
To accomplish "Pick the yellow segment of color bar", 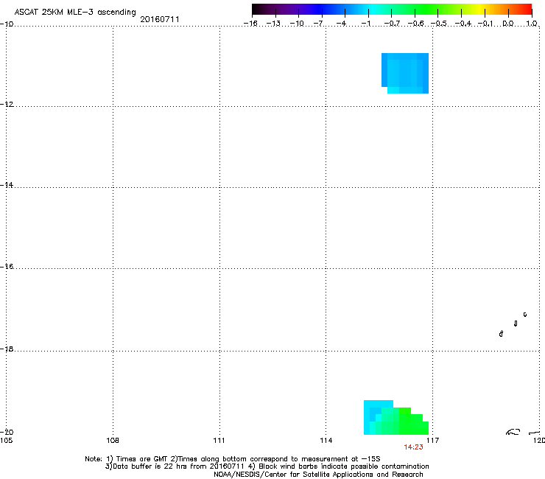I will (480, 9).
